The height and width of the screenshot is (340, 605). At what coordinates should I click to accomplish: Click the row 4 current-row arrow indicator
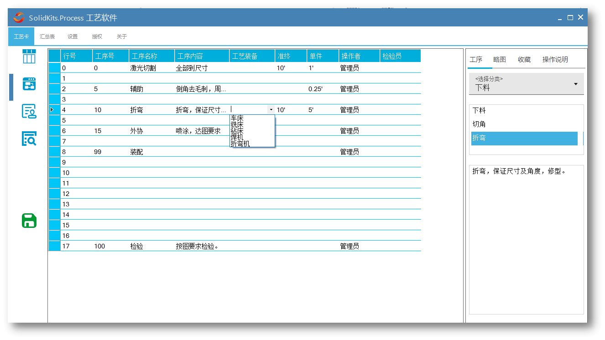tap(52, 110)
